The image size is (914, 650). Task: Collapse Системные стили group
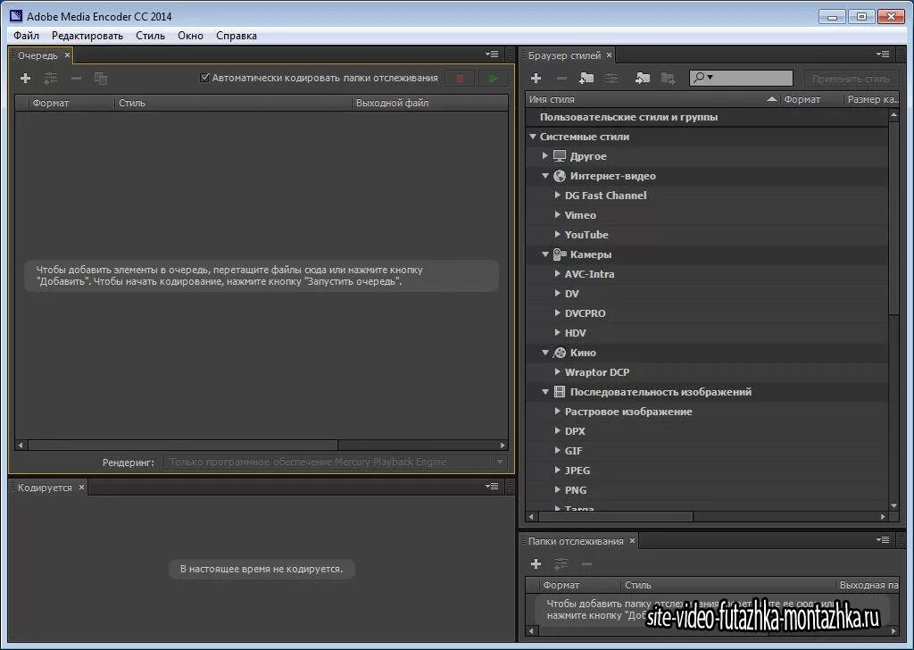[x=533, y=137]
